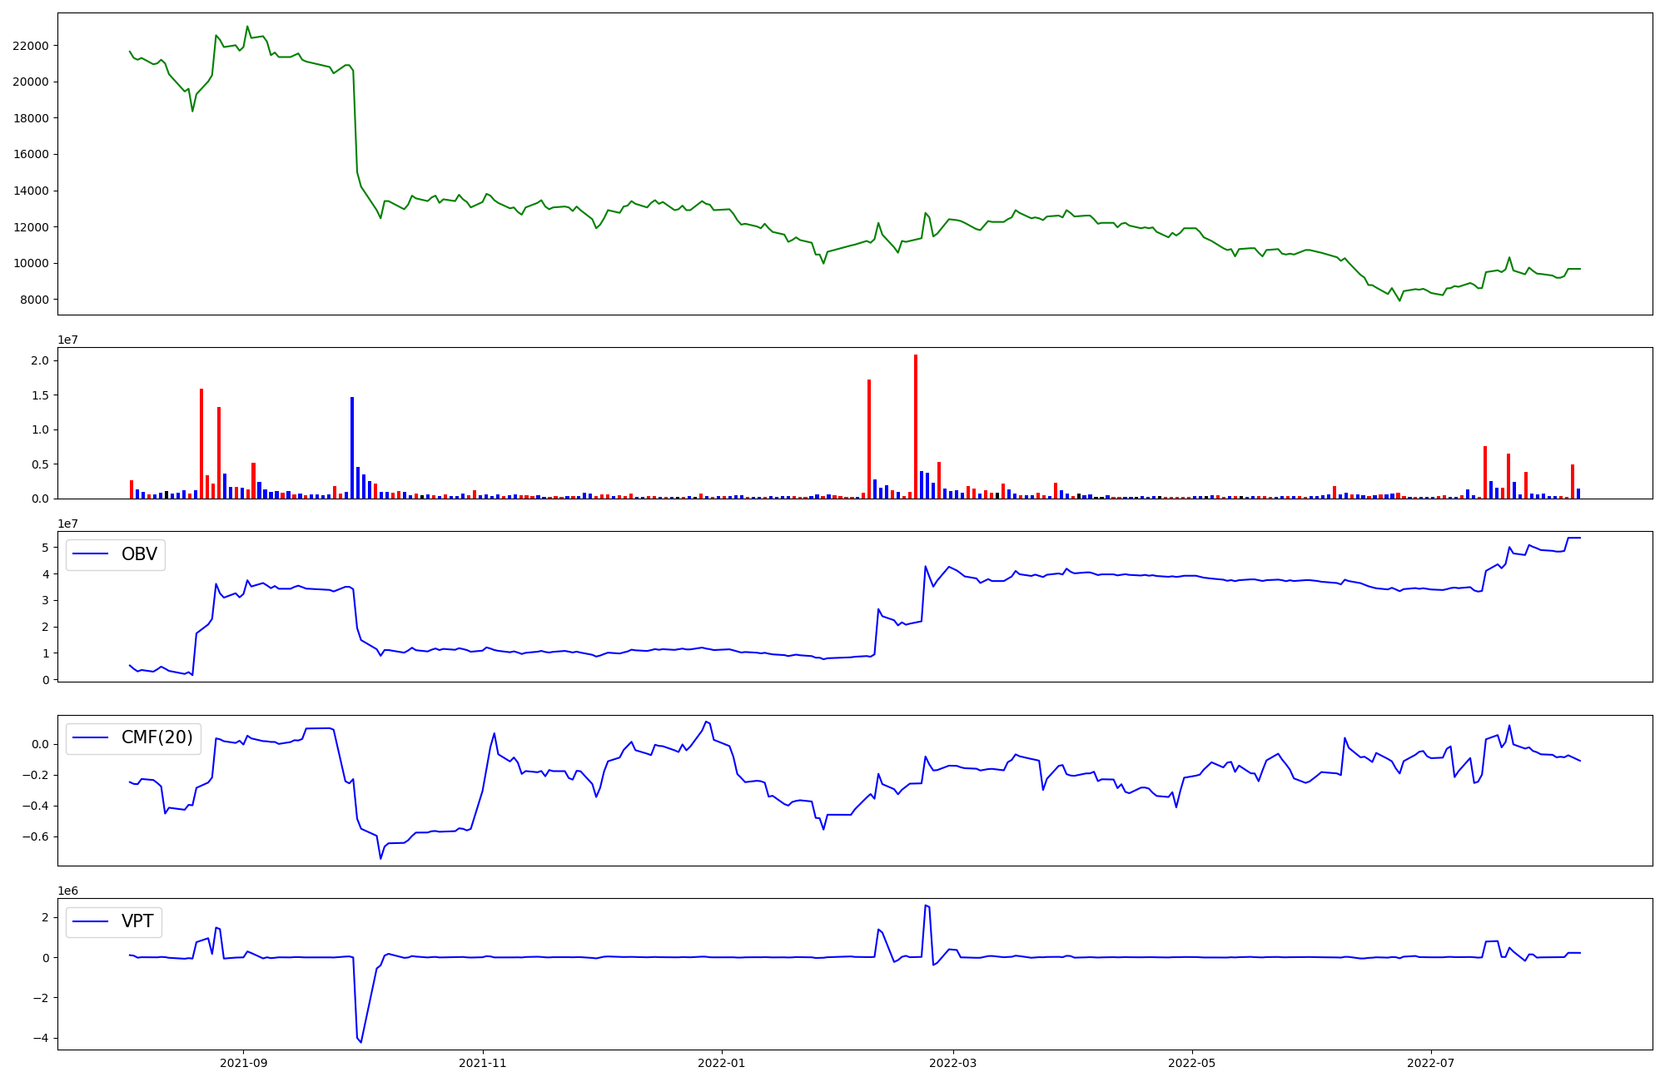Click the blue line sample in VPT legend

[x=91, y=921]
